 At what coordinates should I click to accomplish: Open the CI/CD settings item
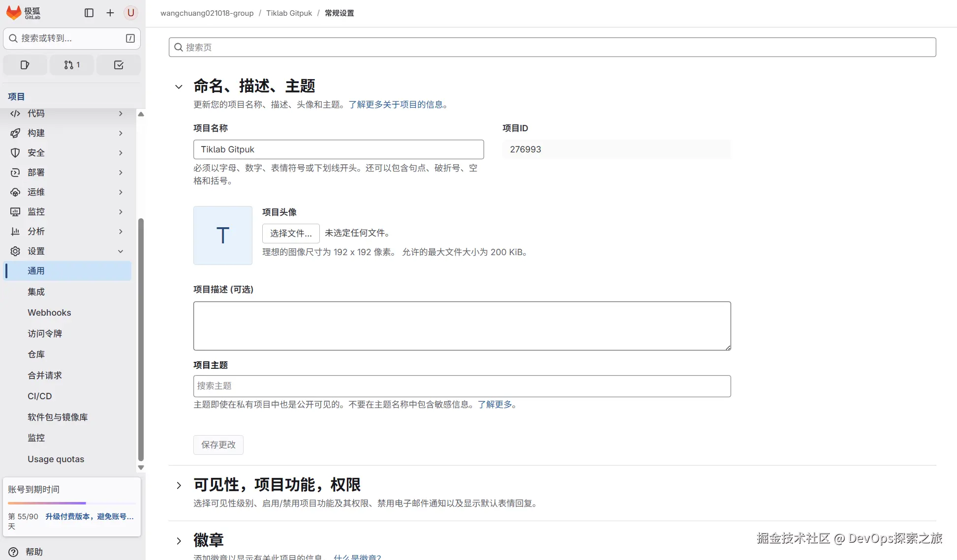(40, 396)
